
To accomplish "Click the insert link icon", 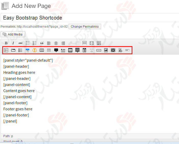I will 70,43.
